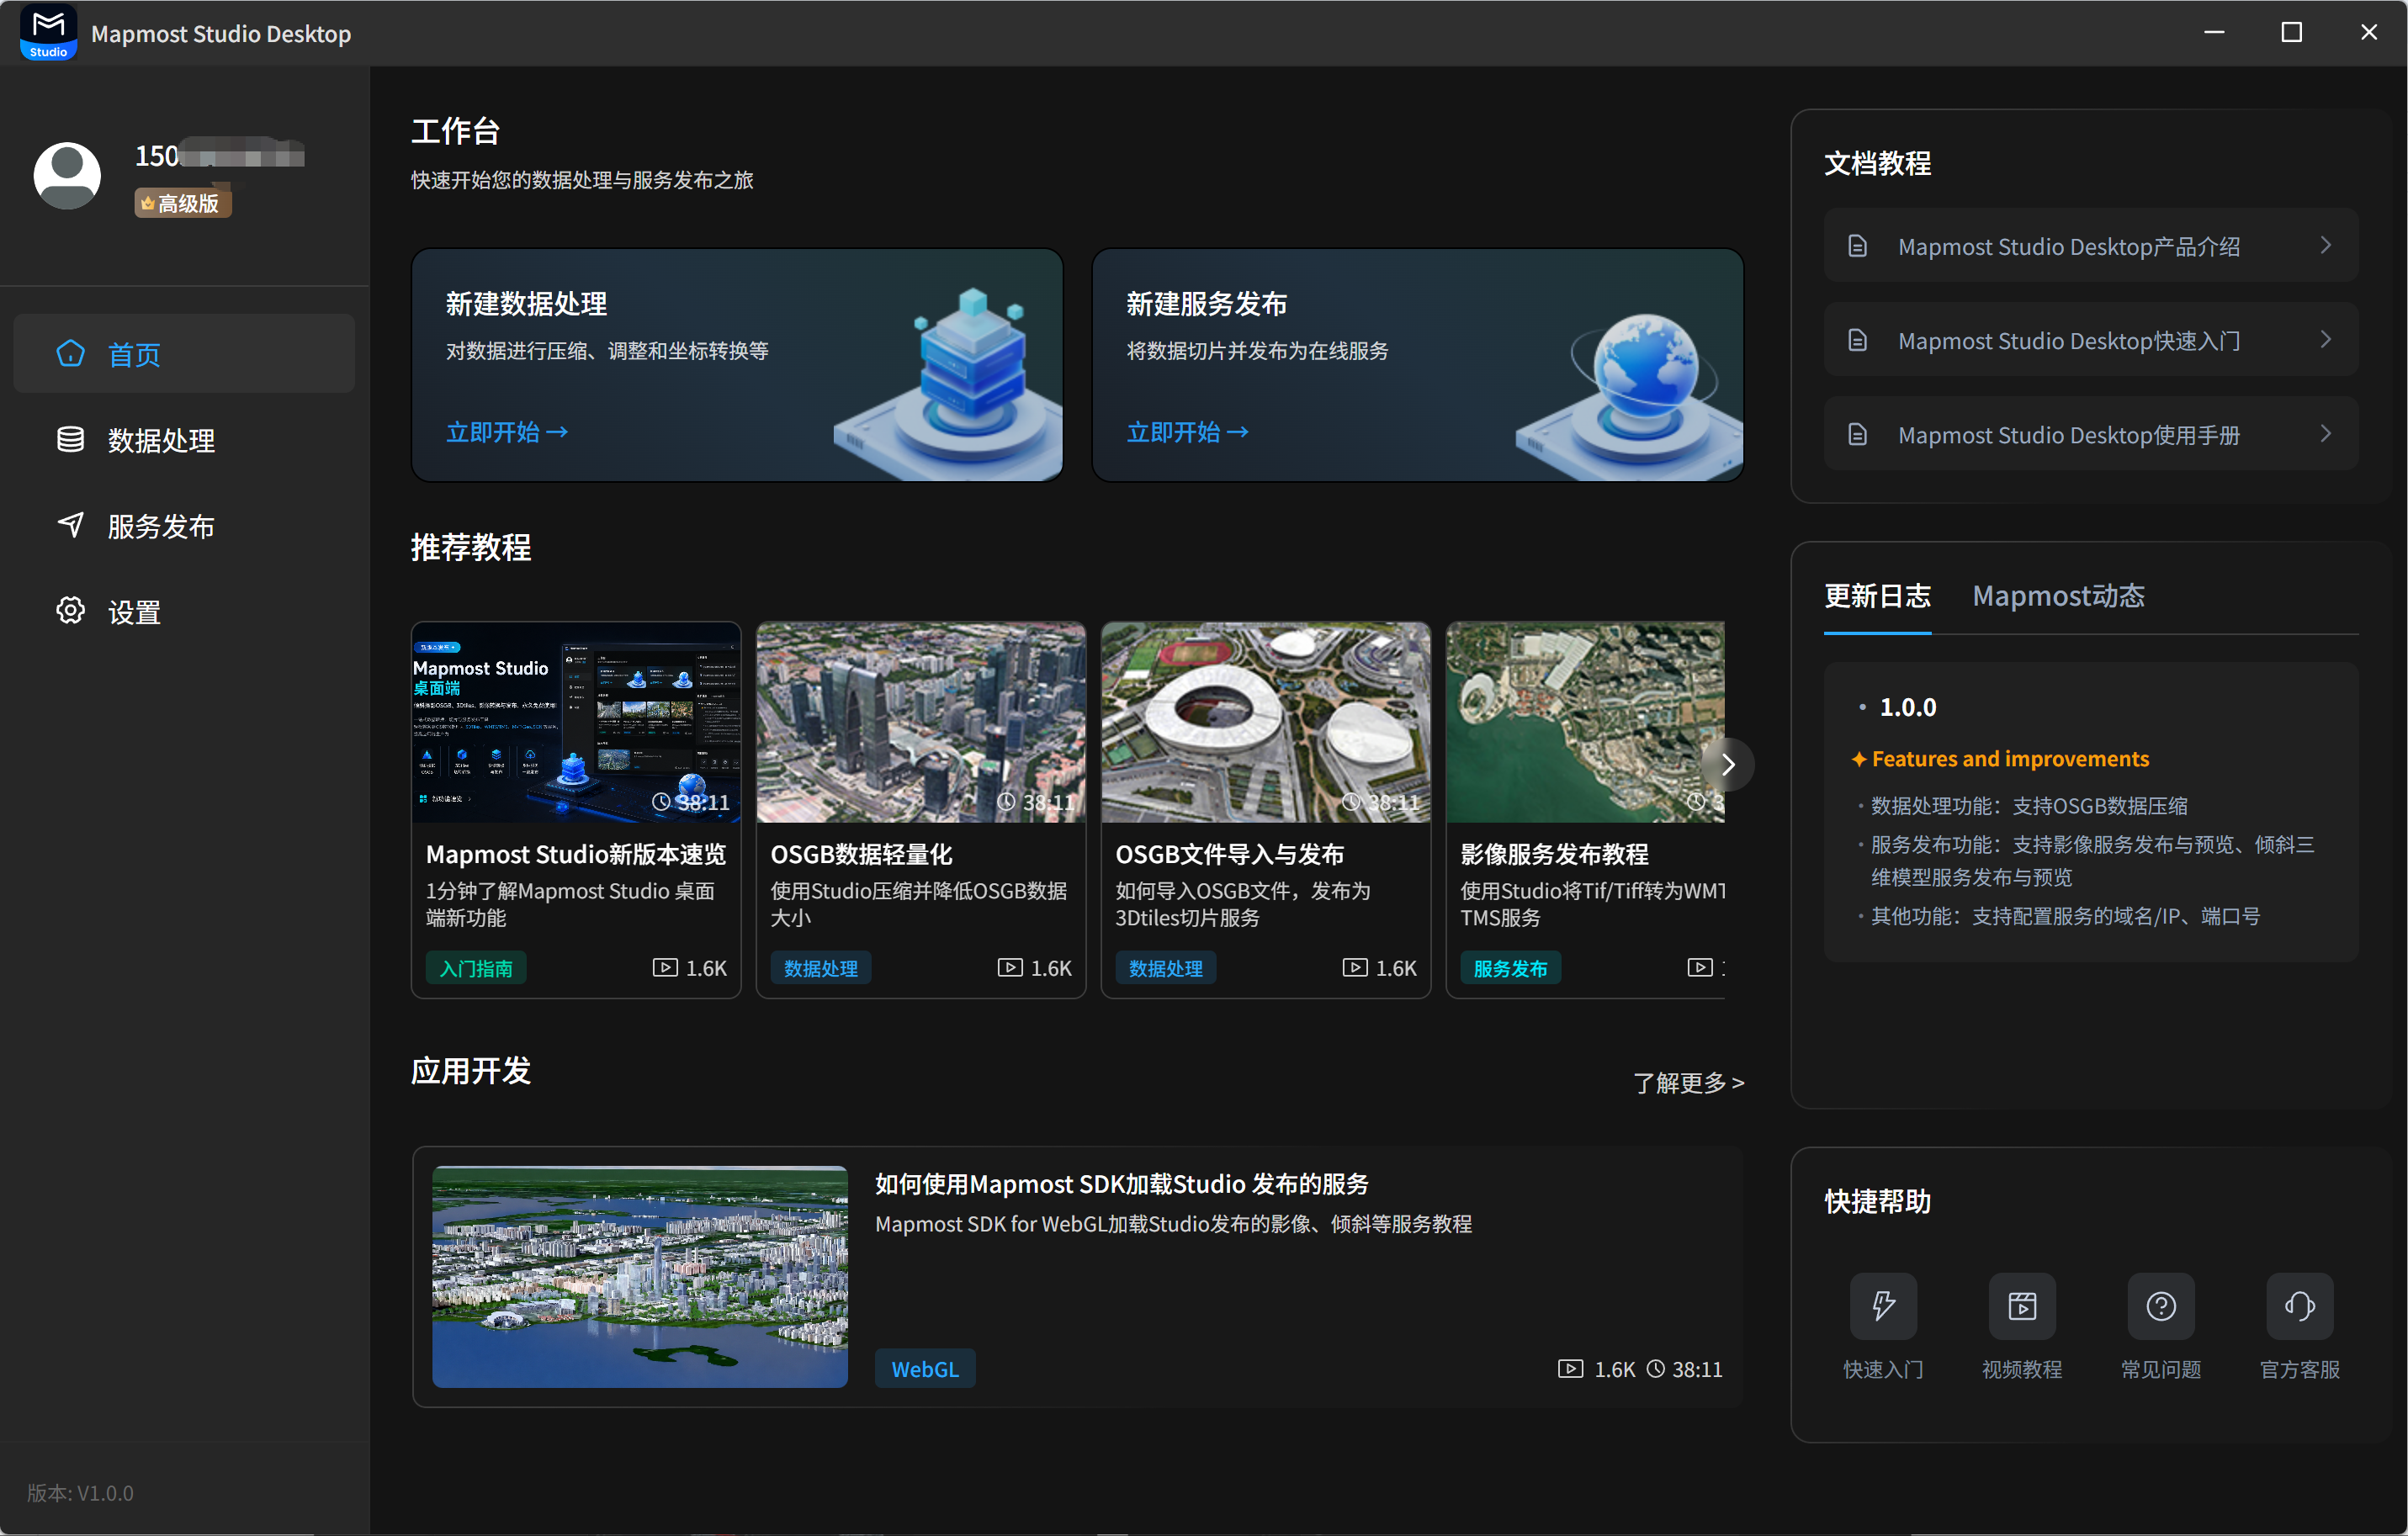2408x1536 pixels.
Task: Switch to 更新日志 tab
Action: 1877,596
